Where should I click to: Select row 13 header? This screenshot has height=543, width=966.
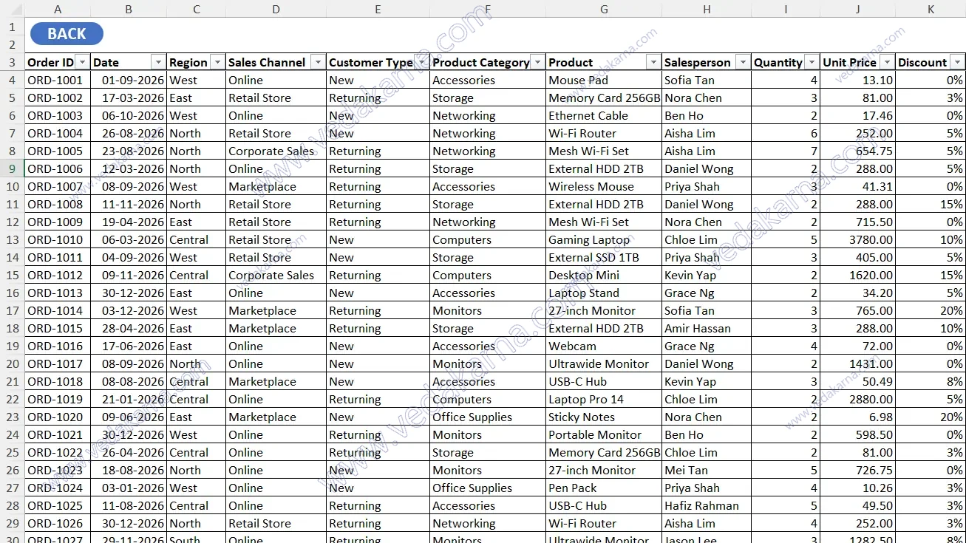tap(12, 240)
